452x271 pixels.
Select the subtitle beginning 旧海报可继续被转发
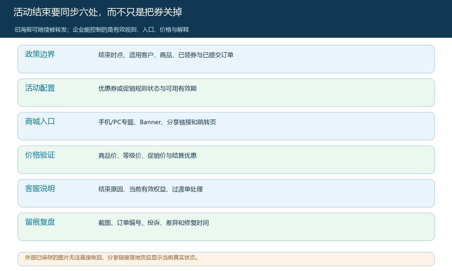click(102, 30)
